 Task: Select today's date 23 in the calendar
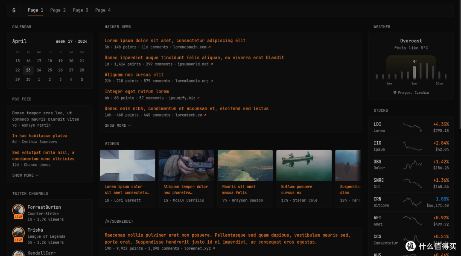(x=28, y=70)
